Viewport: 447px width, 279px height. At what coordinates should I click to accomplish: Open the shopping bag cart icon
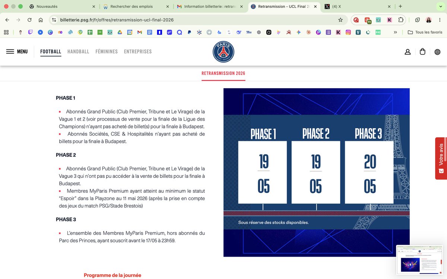point(422,52)
